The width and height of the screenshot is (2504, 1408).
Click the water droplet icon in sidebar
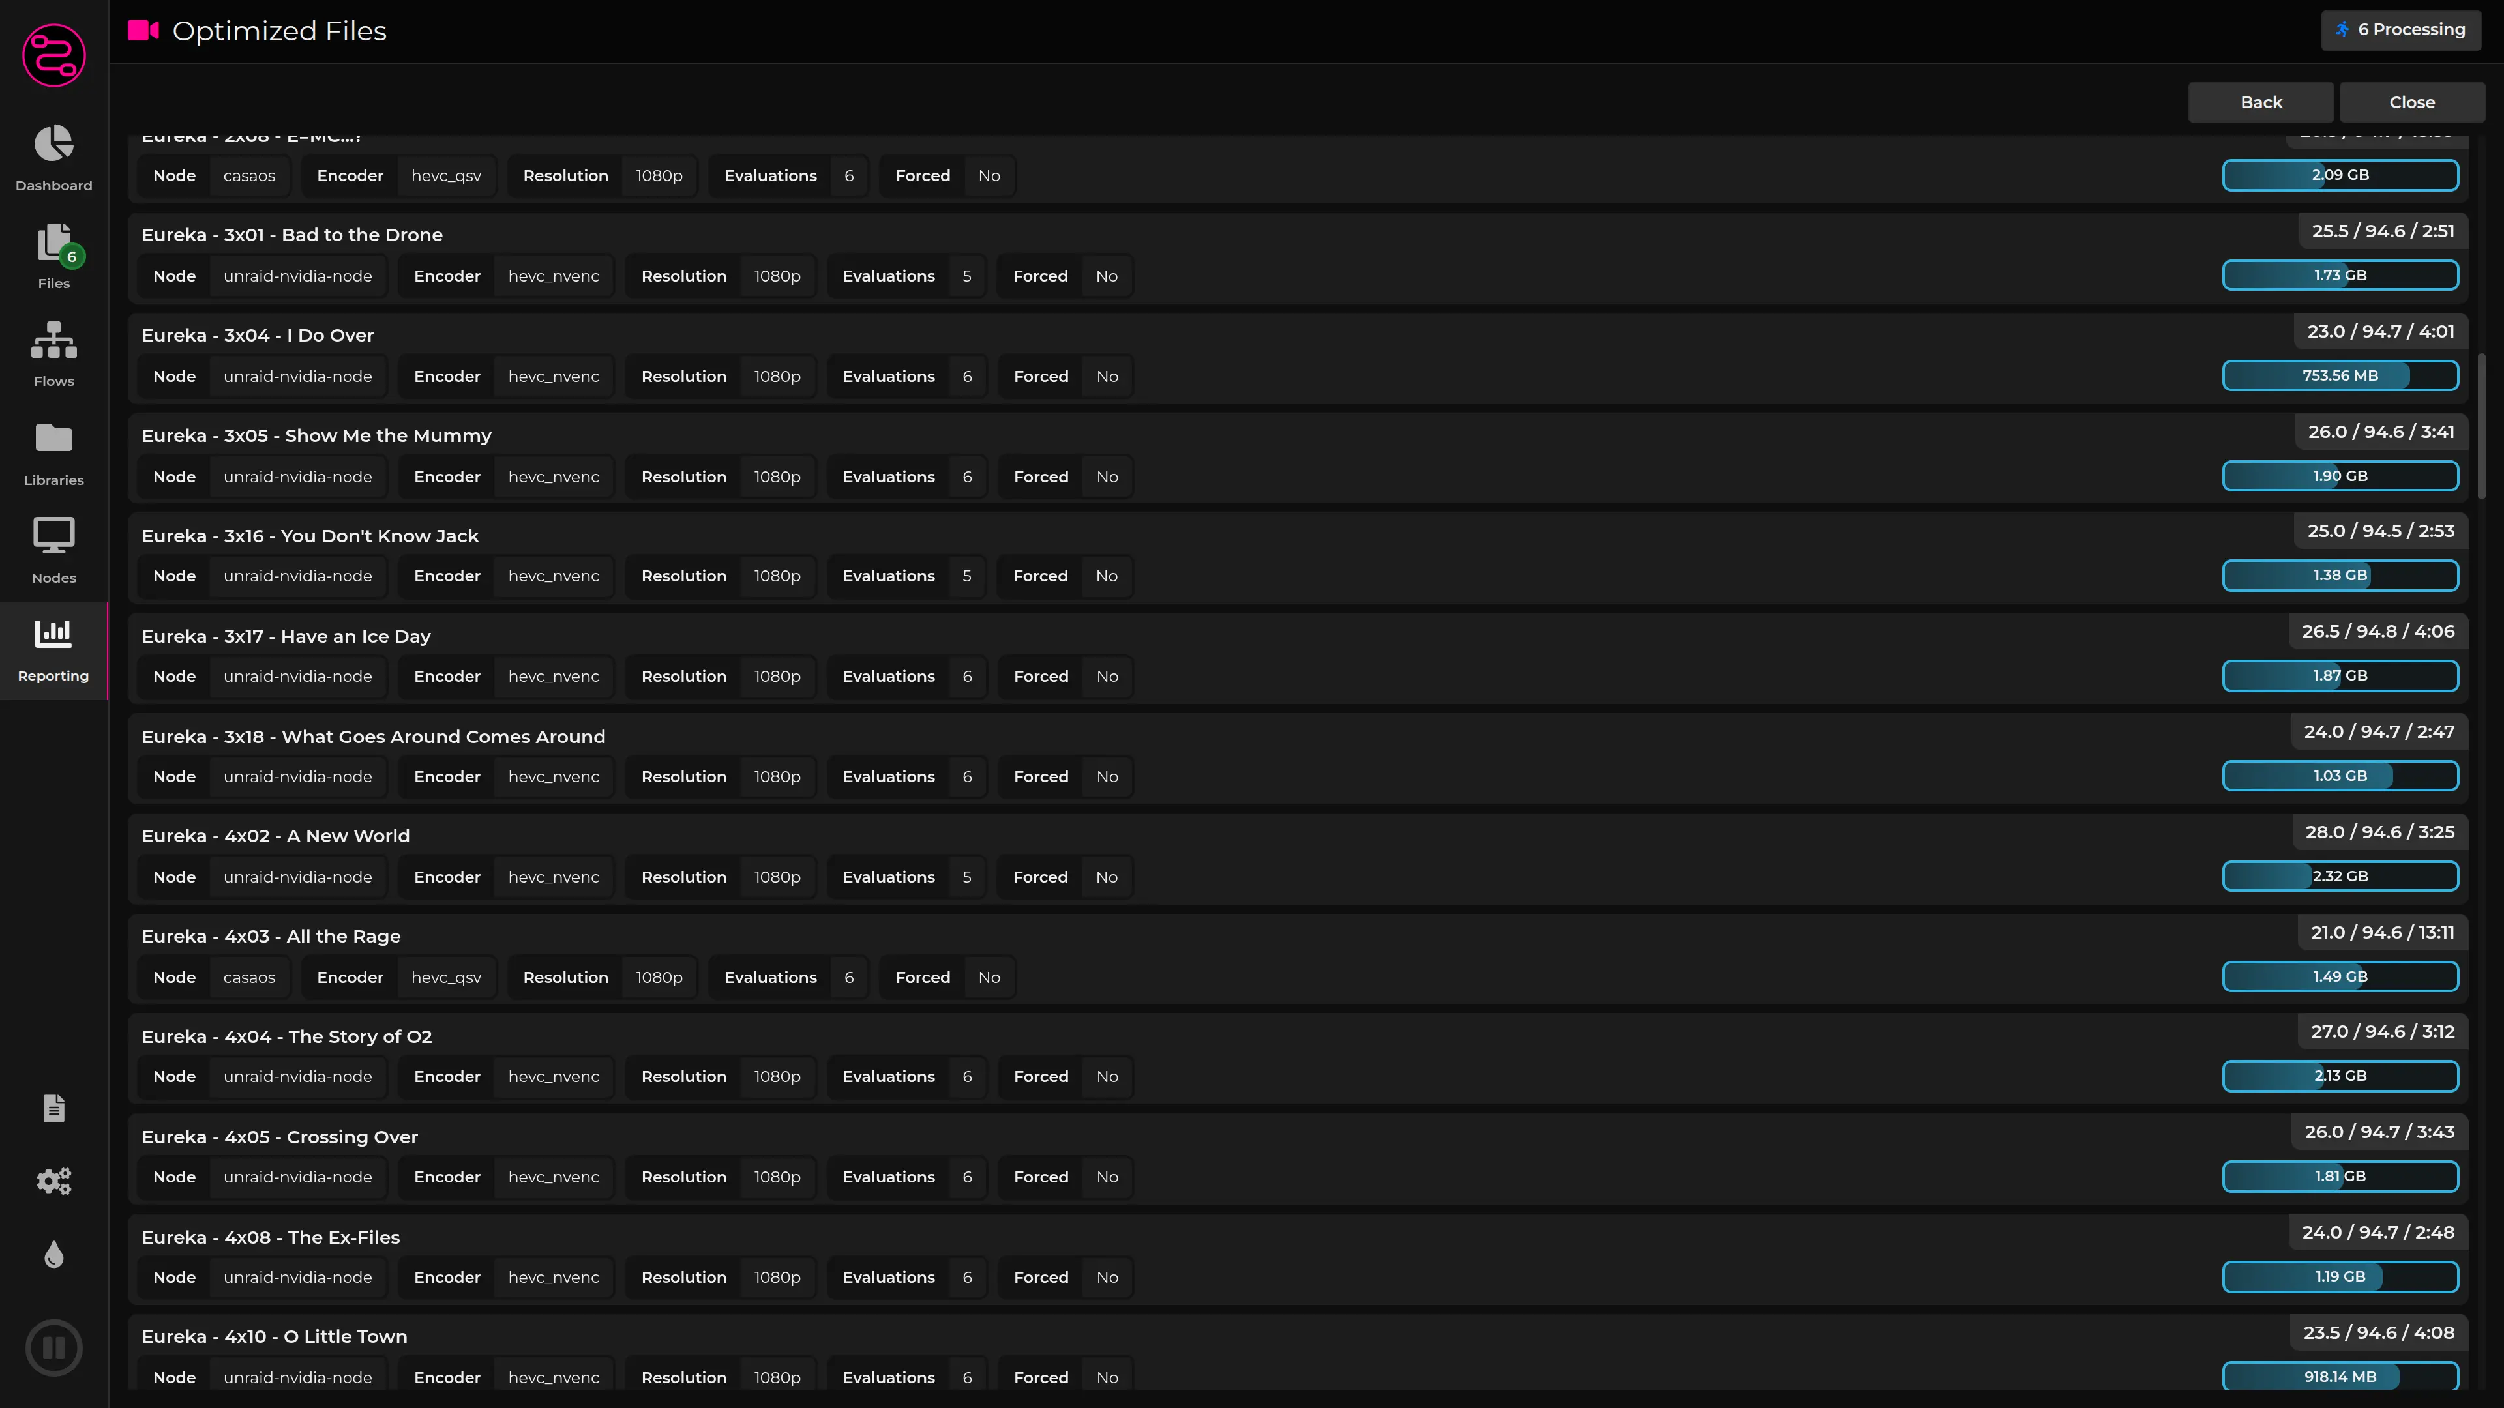click(x=53, y=1254)
